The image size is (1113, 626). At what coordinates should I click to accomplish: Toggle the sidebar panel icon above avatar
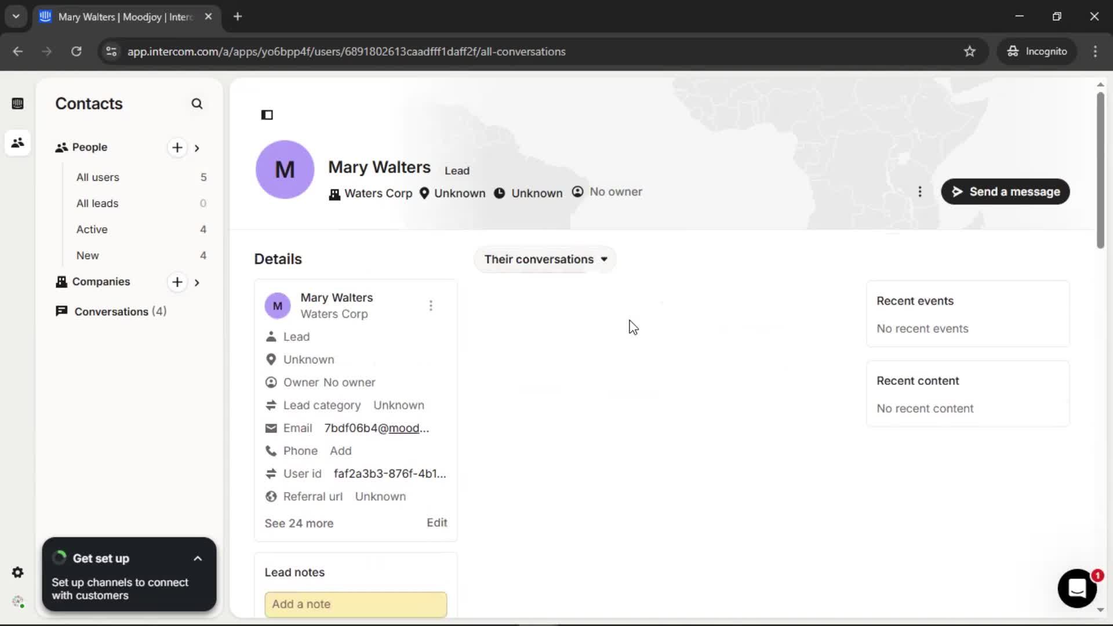point(267,115)
